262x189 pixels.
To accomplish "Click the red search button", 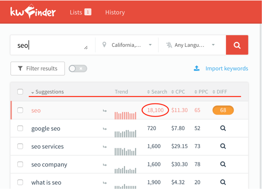I will point(237,45).
